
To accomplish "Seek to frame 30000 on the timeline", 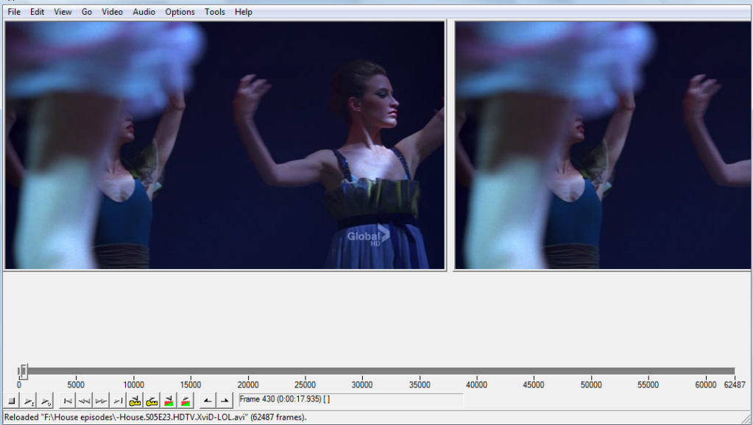I will pyautogui.click(x=362, y=371).
